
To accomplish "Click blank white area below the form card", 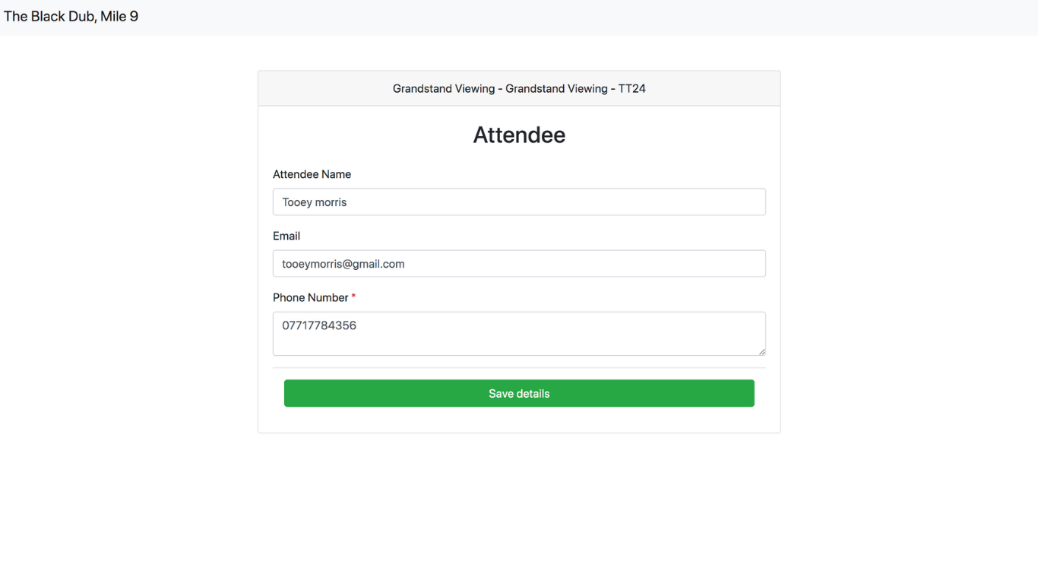I will (x=519, y=509).
